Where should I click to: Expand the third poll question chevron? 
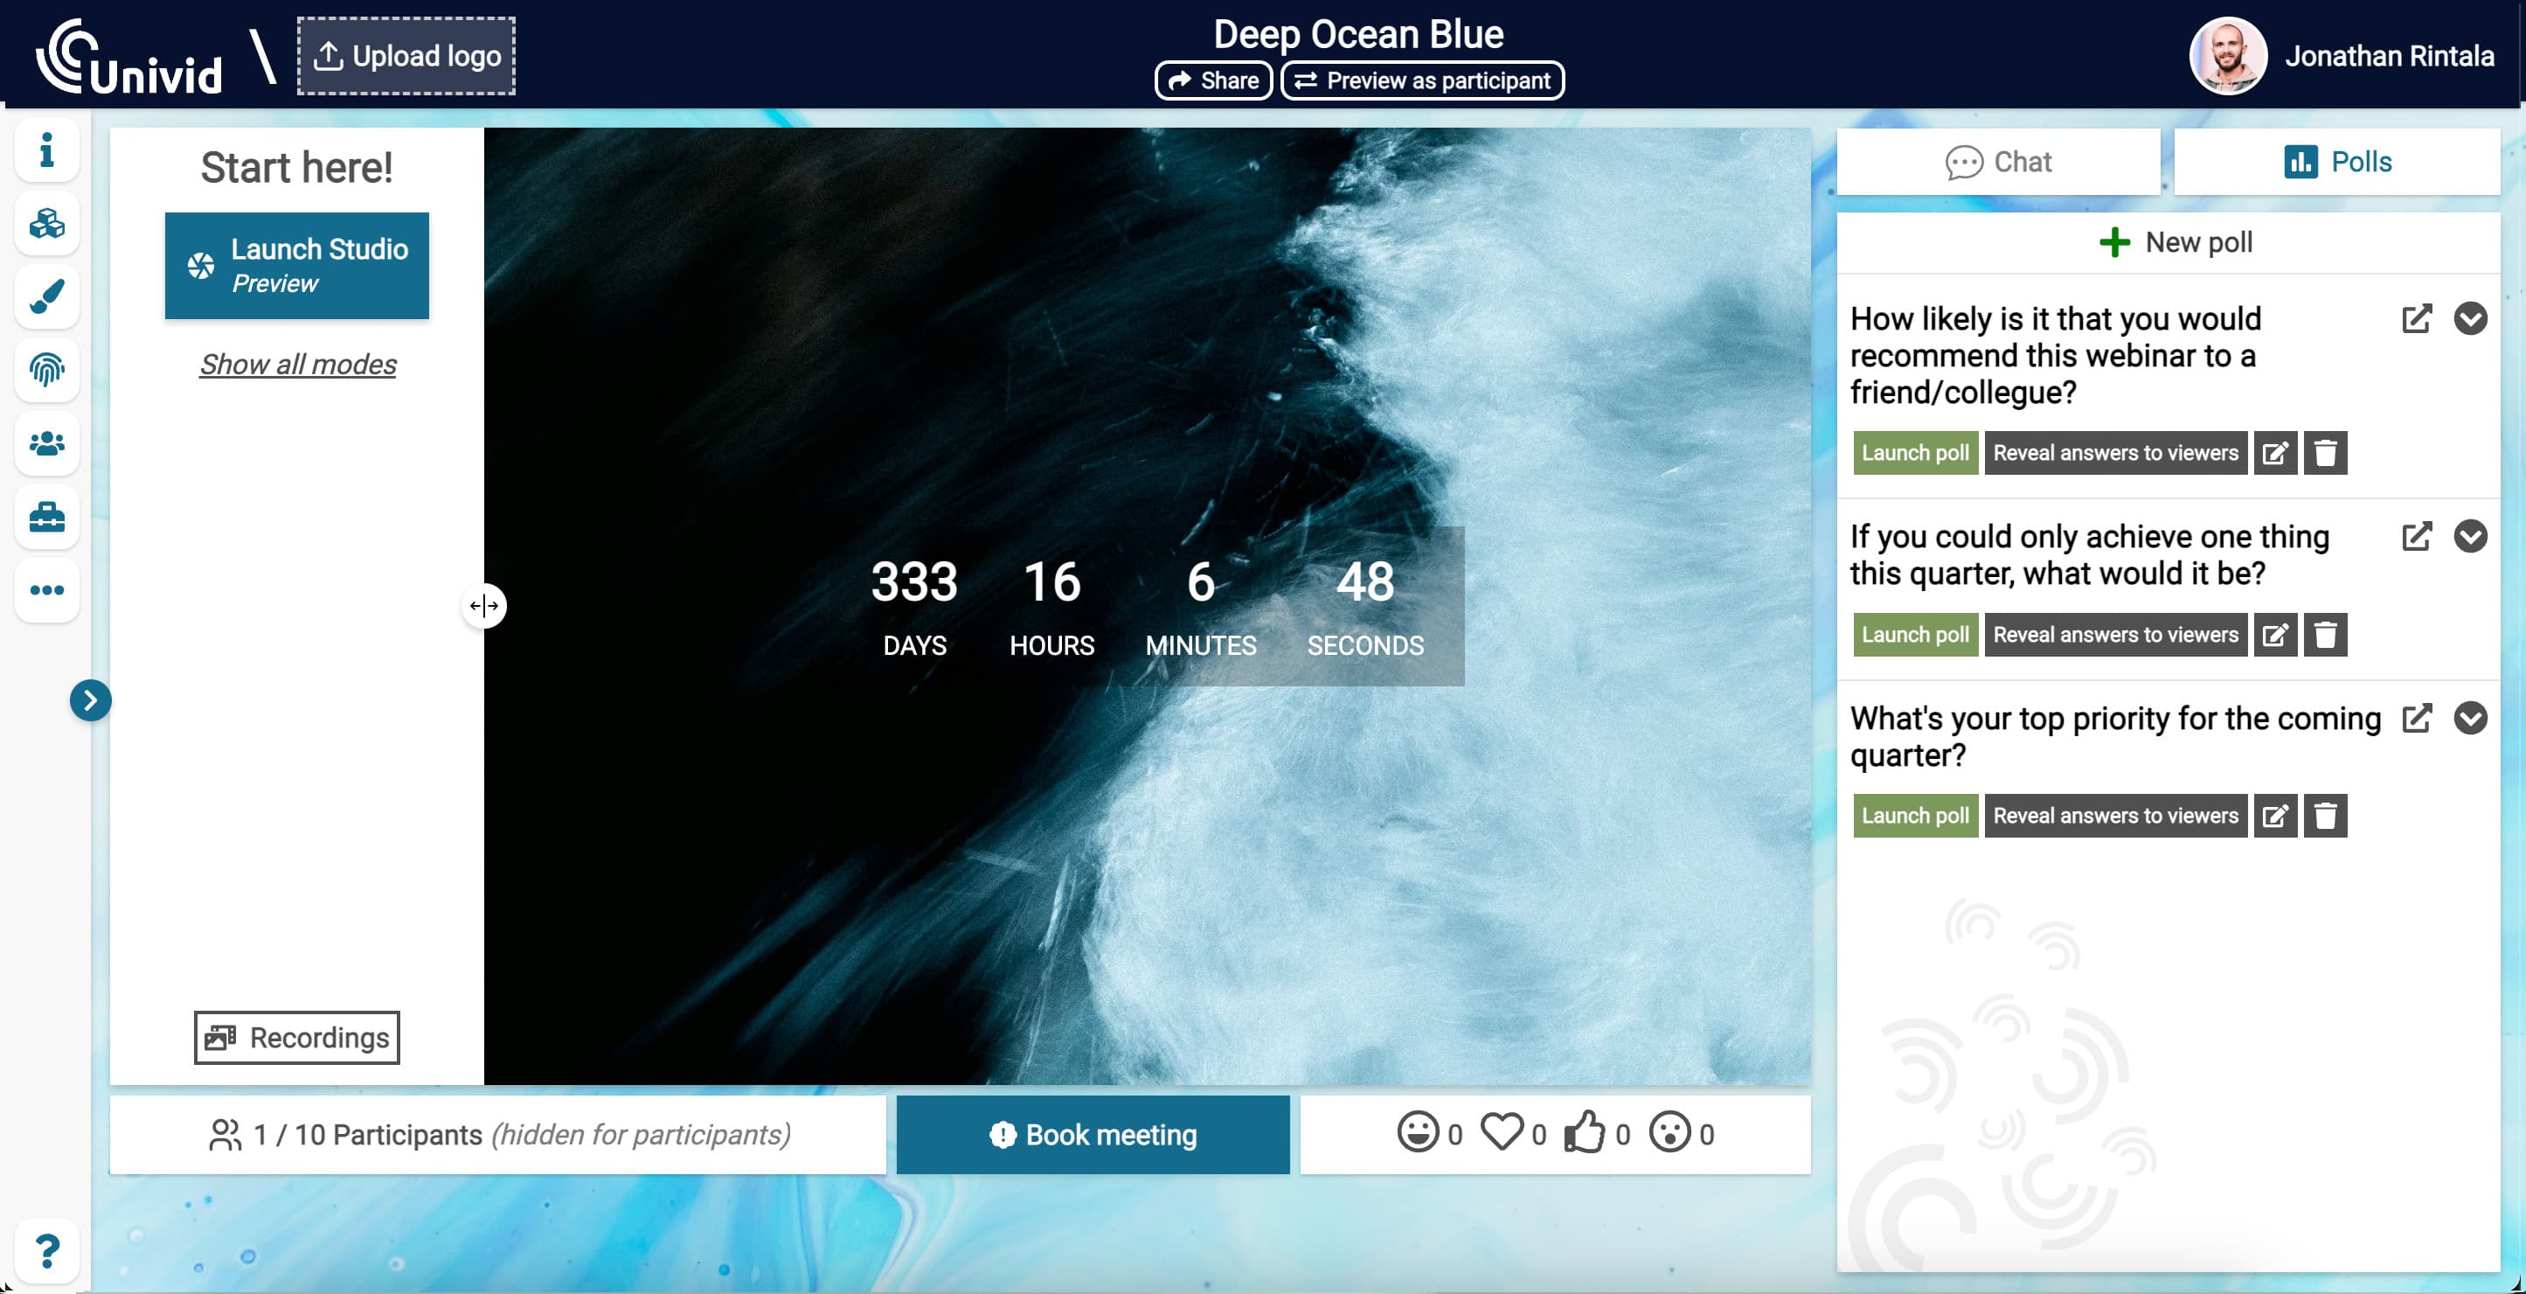(2472, 718)
